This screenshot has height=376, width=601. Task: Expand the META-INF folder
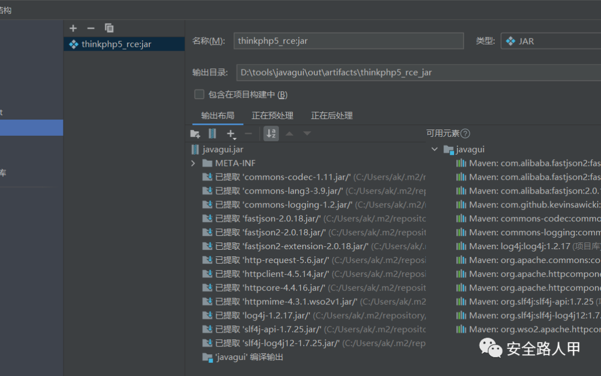[193, 164]
